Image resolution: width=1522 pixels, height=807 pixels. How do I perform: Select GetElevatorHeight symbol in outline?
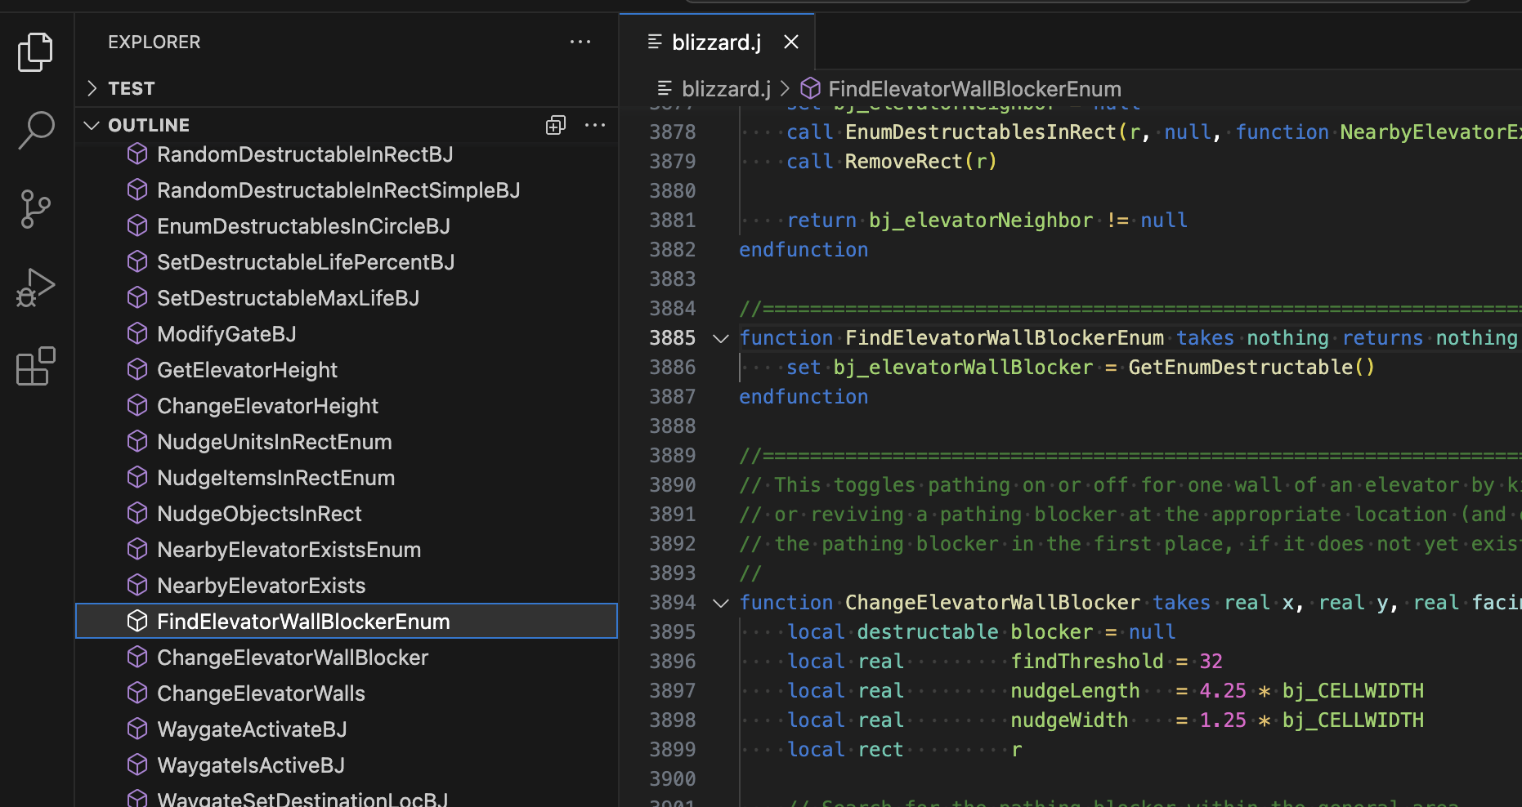[247, 370]
